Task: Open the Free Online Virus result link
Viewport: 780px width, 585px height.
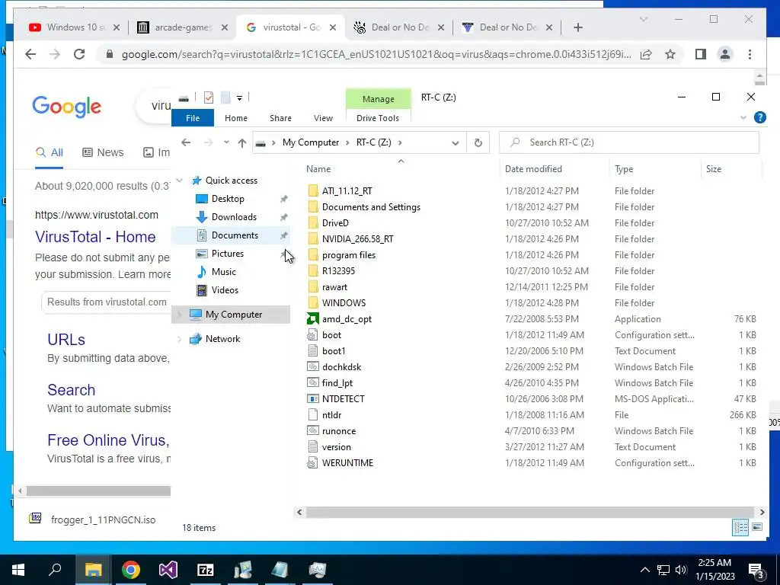Action: 108,440
